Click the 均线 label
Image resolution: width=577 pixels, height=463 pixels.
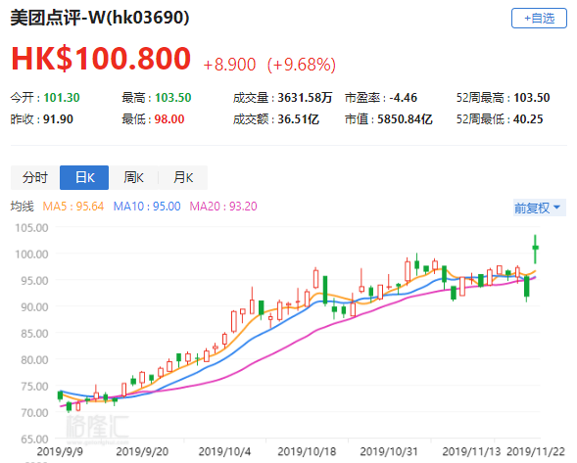[23, 206]
